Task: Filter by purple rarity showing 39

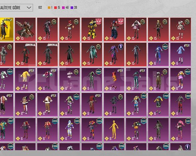Action: pos(74,7)
